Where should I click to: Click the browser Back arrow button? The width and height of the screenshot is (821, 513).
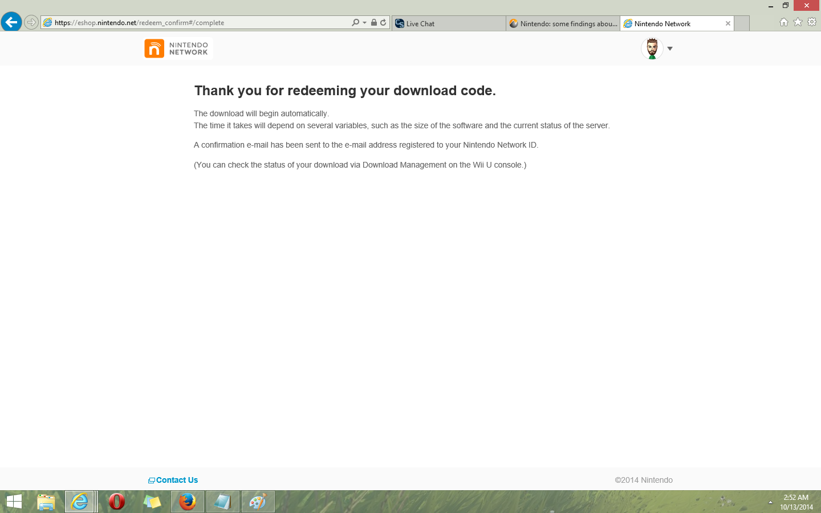(11, 22)
